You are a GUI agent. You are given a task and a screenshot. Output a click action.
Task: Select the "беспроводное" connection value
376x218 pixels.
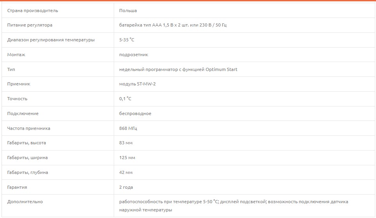point(135,113)
